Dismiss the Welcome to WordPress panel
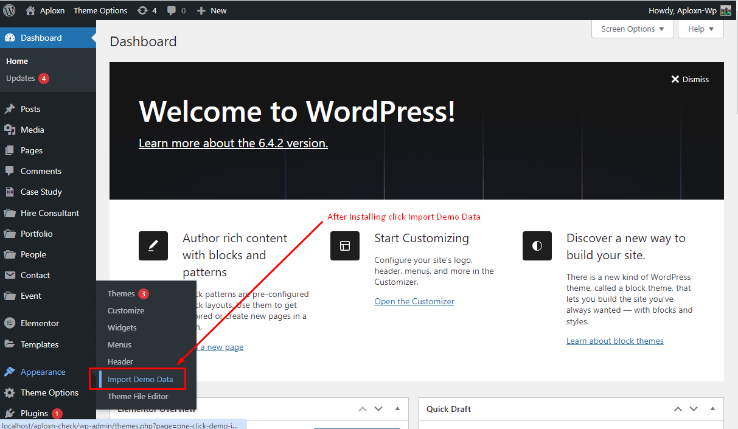 coord(690,79)
